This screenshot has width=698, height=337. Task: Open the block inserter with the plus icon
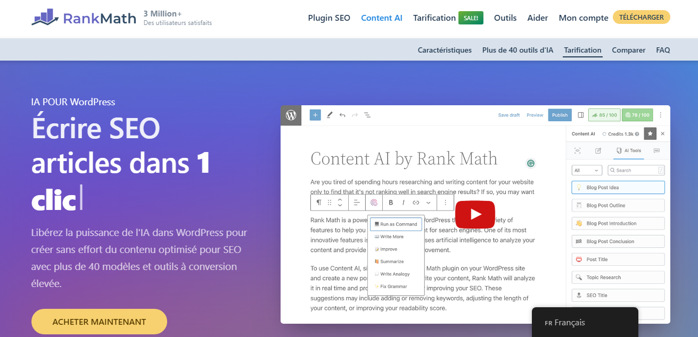(315, 115)
